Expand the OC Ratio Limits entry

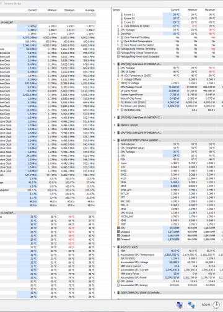coord(118,110)
